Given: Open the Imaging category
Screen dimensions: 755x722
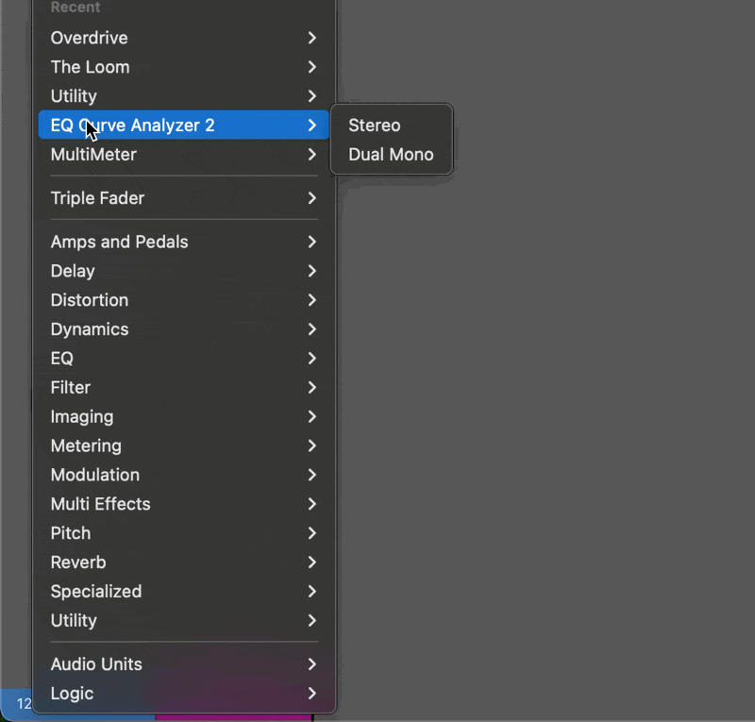Looking at the screenshot, I should pyautogui.click(x=82, y=417).
